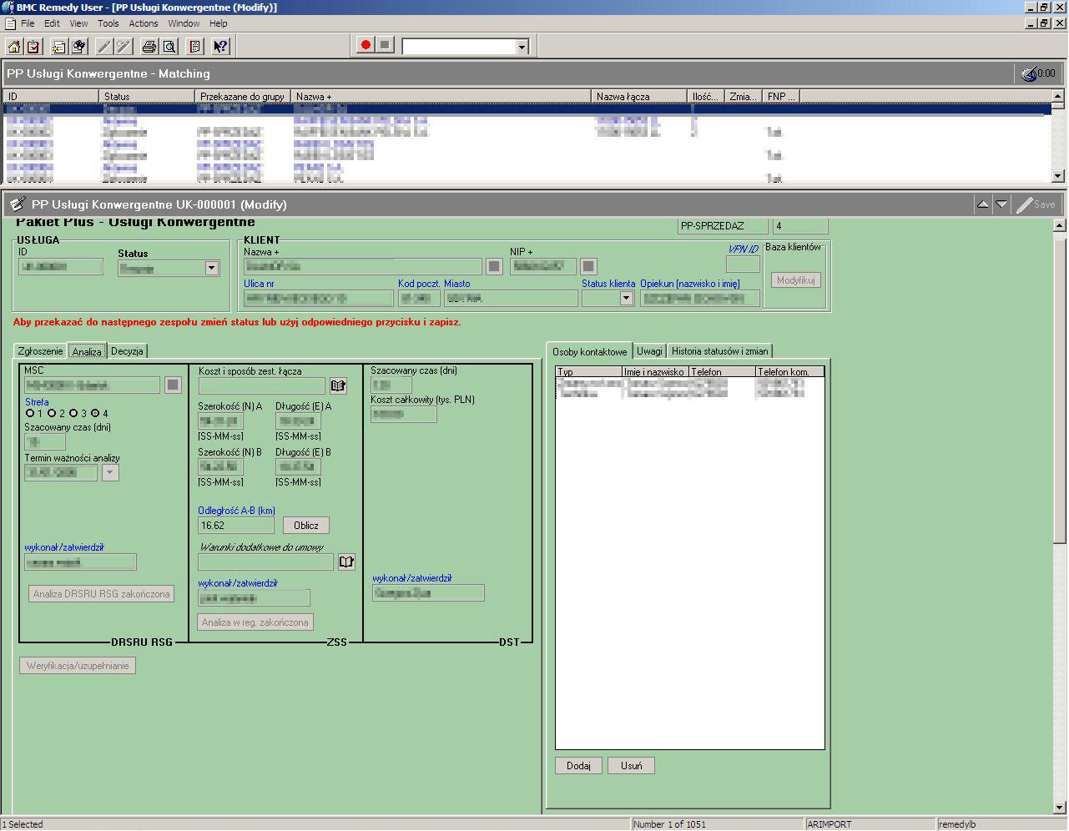Viewport: 1069px width, 831px height.
Task: Open the Window menu
Action: tap(184, 23)
